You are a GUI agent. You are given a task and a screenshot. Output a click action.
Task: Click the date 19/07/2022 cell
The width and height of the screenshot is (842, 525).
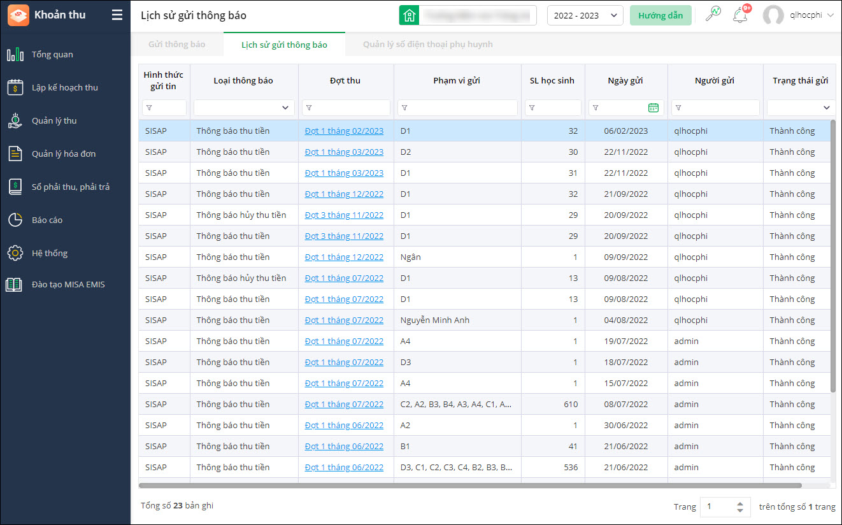[x=626, y=341]
